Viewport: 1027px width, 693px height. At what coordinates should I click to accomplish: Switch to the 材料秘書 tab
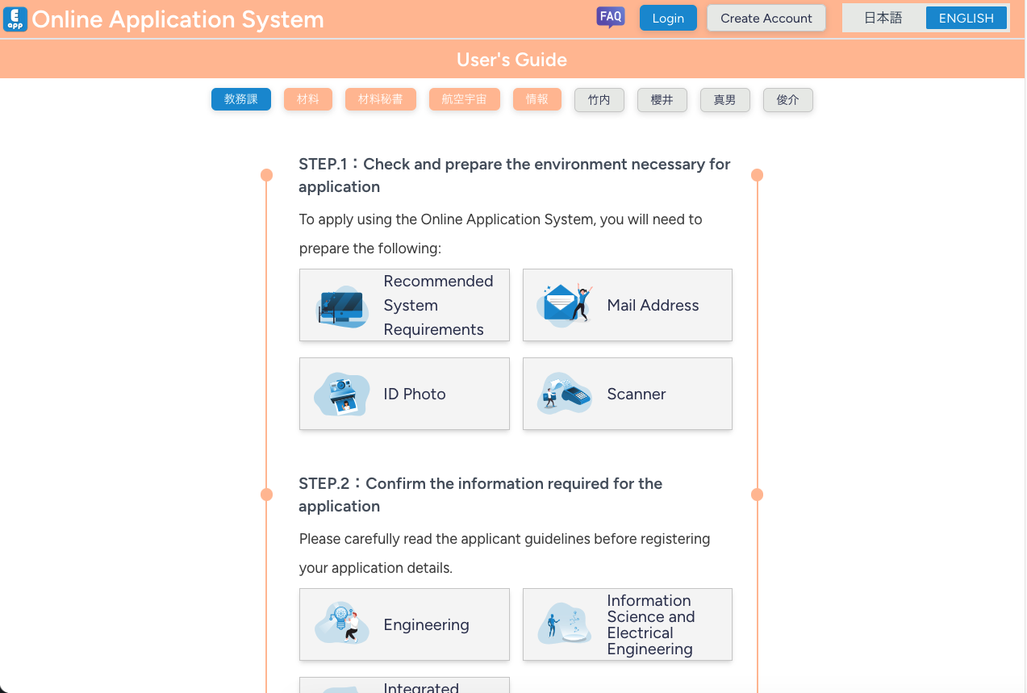[x=380, y=99]
